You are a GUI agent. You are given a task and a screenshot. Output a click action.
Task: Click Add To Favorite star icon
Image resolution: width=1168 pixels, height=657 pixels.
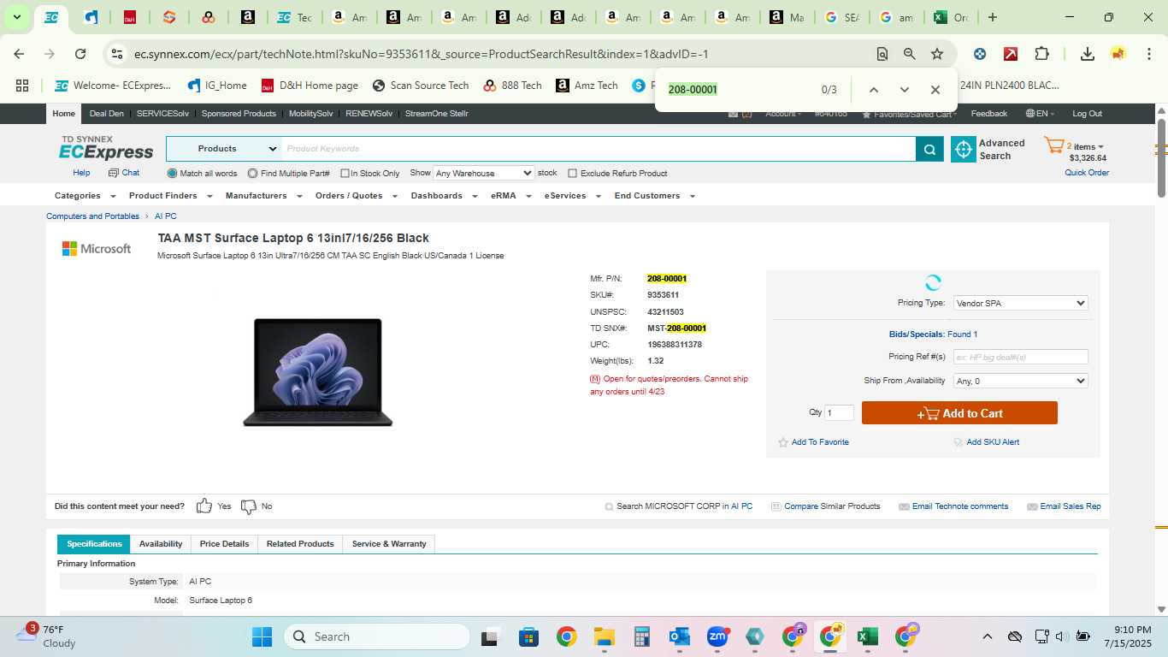pos(782,442)
